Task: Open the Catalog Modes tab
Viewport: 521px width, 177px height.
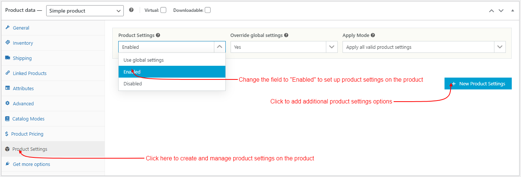Action: 52,119
